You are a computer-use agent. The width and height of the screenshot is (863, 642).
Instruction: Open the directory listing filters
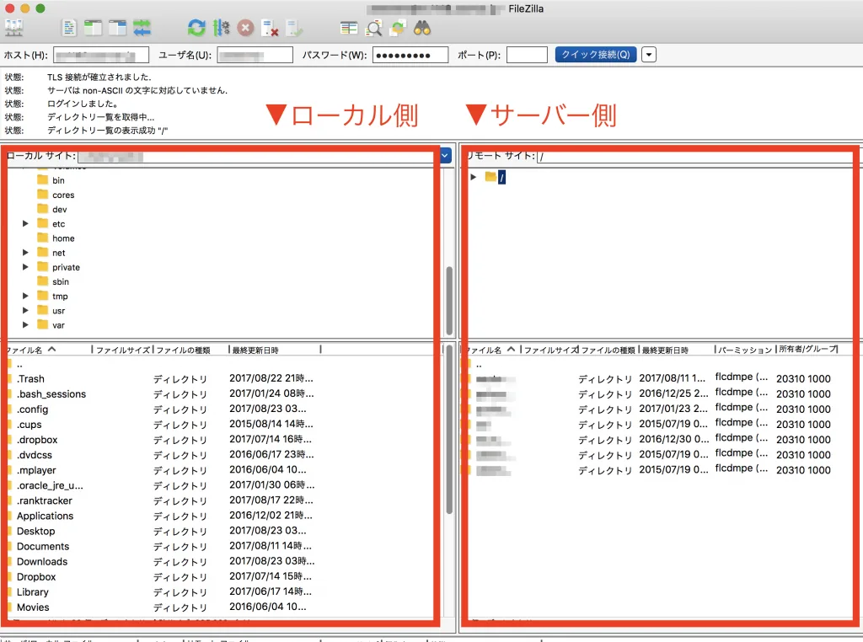(x=349, y=28)
